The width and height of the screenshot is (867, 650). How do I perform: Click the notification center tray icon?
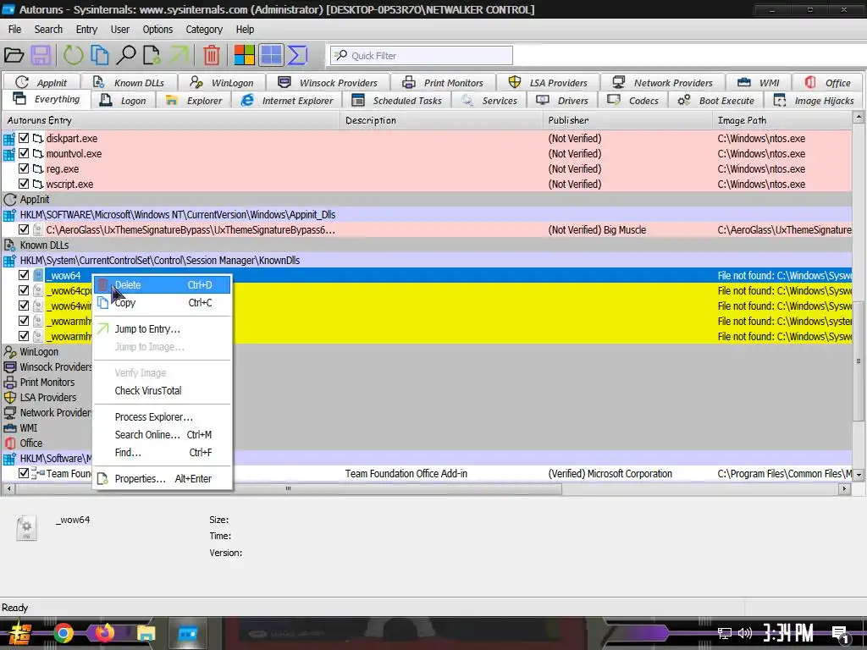(841, 634)
